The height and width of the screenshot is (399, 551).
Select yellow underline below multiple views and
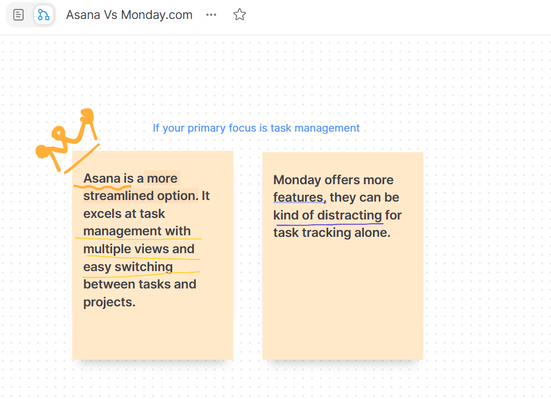[x=141, y=259]
